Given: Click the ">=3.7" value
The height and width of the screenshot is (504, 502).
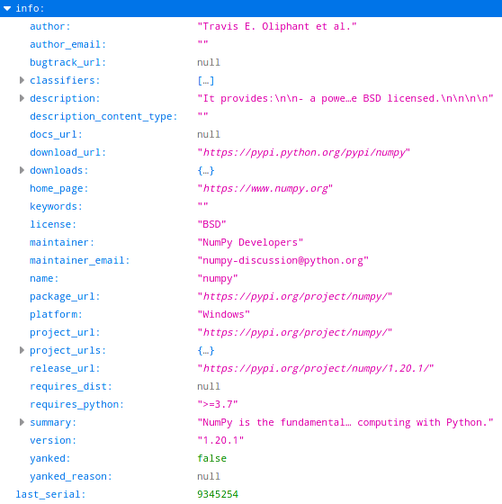Looking at the screenshot, I should (218, 404).
